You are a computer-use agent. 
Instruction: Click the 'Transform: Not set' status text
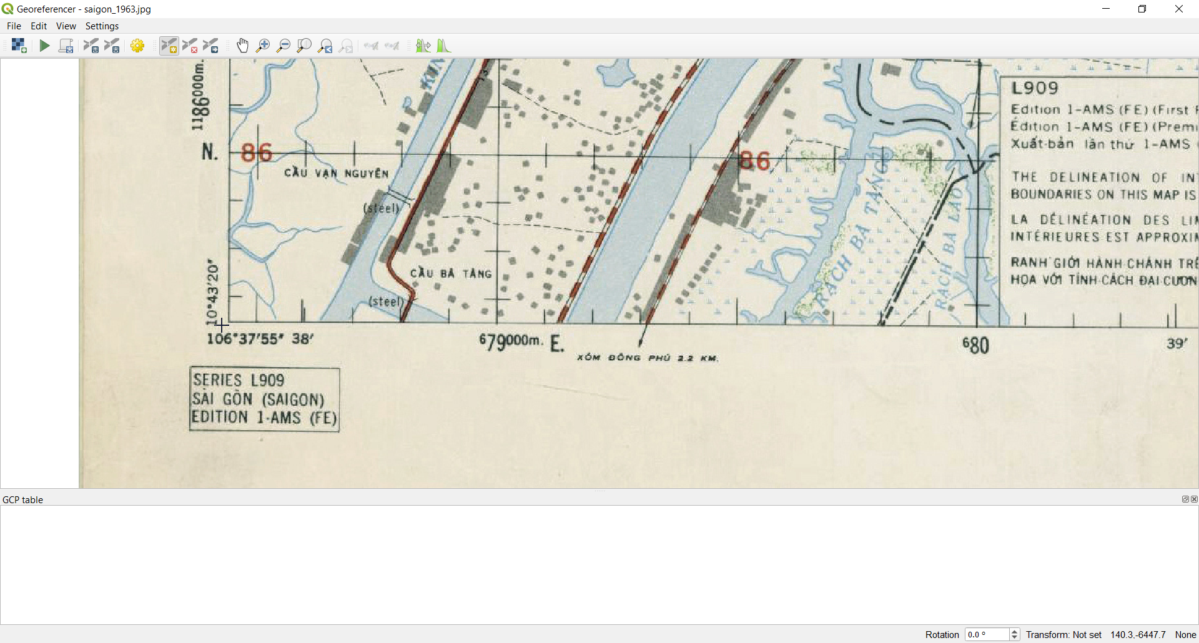coord(1063,634)
